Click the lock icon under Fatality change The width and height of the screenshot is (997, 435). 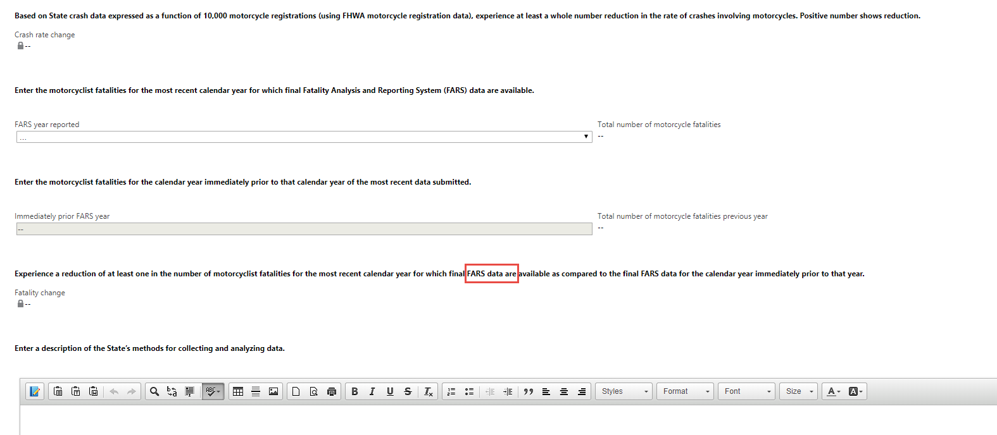[20, 303]
